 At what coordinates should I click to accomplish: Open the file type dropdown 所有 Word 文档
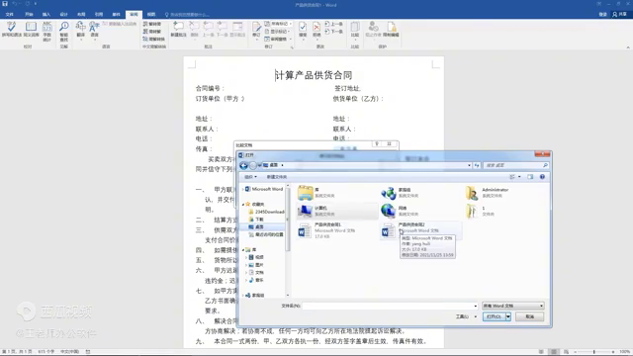point(513,306)
